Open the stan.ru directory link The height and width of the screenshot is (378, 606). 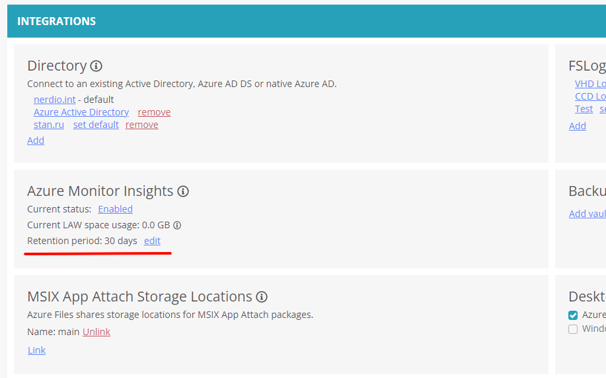point(49,125)
